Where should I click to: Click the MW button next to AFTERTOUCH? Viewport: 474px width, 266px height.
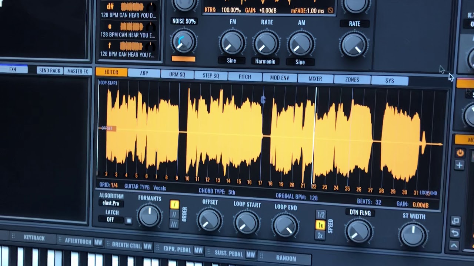point(98,242)
